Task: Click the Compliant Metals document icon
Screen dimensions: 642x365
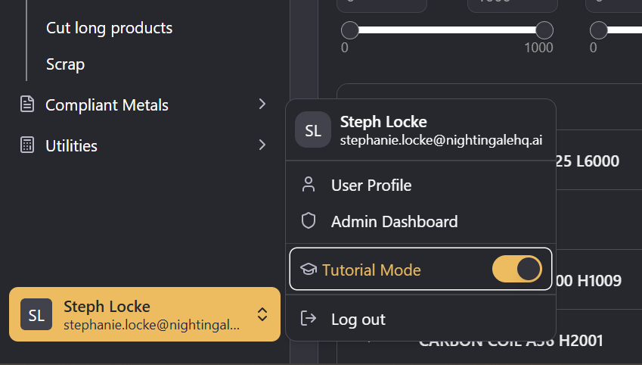Action: (27, 105)
